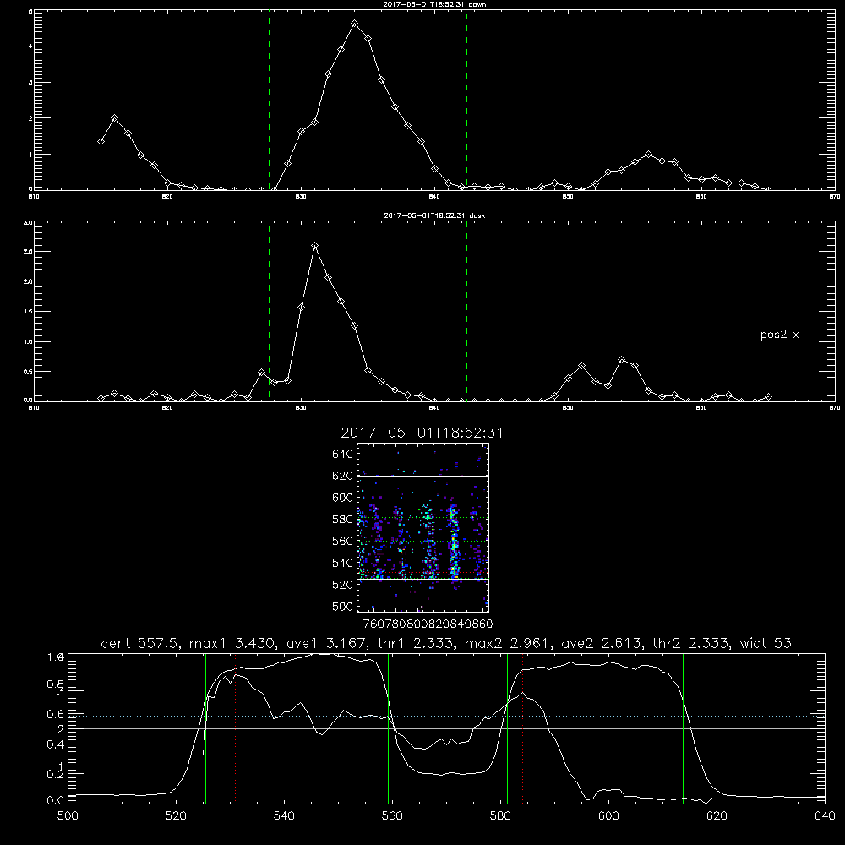Click the "620" y-axis label beside the heatmap
The height and width of the screenshot is (845, 845).
[x=342, y=476]
